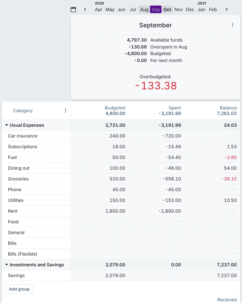Open Category column options menu
242x303 pixels.
65,111
